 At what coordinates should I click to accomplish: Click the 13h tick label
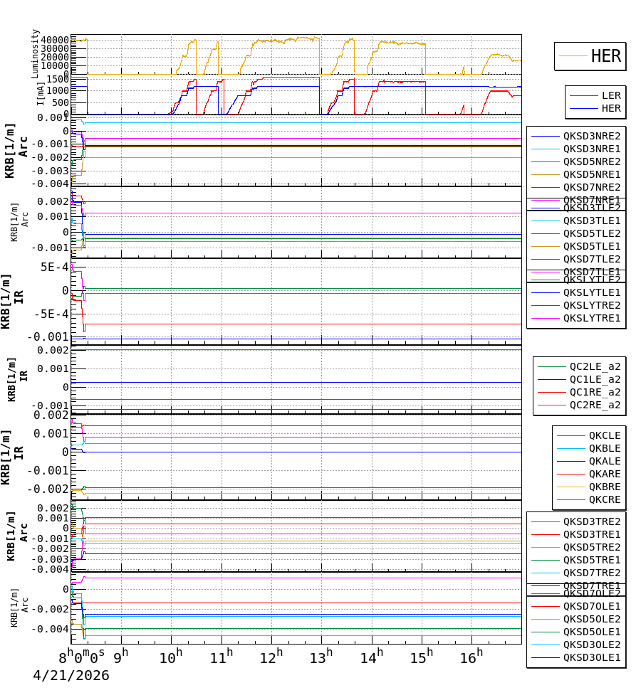(x=321, y=657)
